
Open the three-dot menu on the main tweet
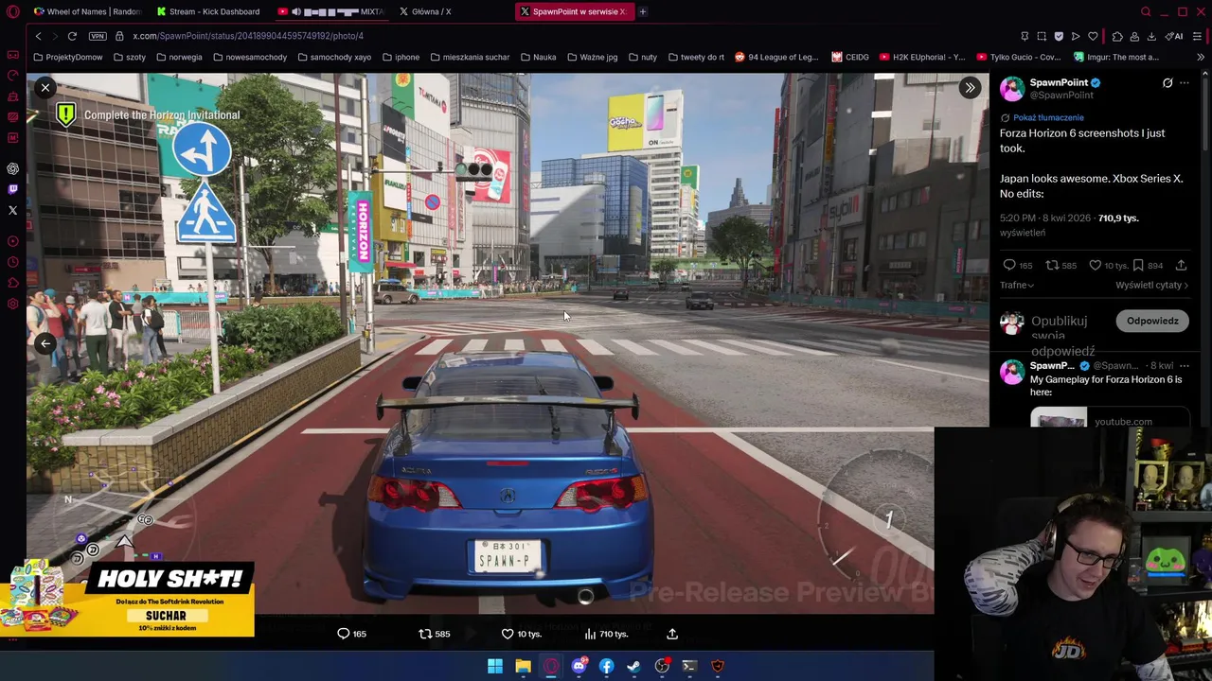pos(1185,83)
